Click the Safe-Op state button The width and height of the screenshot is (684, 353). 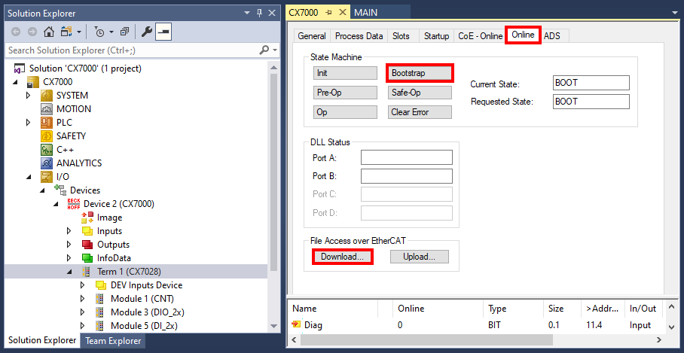[420, 93]
